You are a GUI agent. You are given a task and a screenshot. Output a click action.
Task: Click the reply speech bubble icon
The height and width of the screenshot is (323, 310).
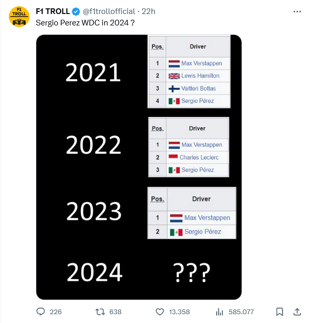[x=40, y=312]
